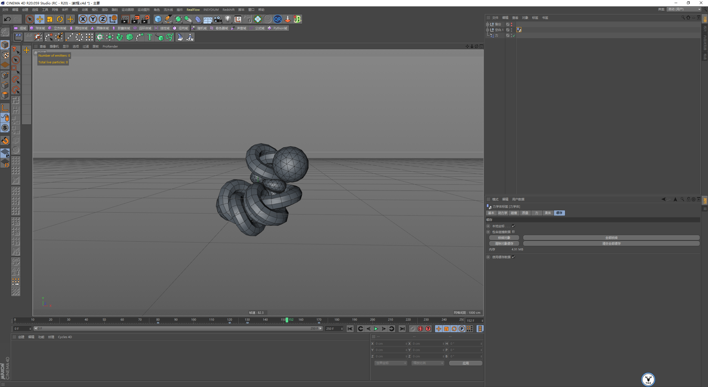Image resolution: width=708 pixels, height=387 pixels.
Task: Click the MoGraph fracture object icon
Action: coord(120,37)
